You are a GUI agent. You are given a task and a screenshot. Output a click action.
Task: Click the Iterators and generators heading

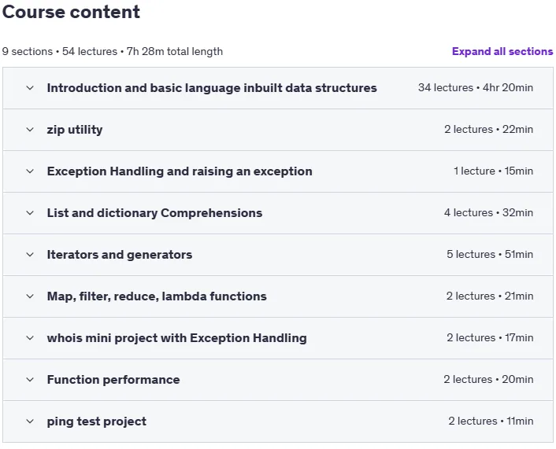point(120,255)
